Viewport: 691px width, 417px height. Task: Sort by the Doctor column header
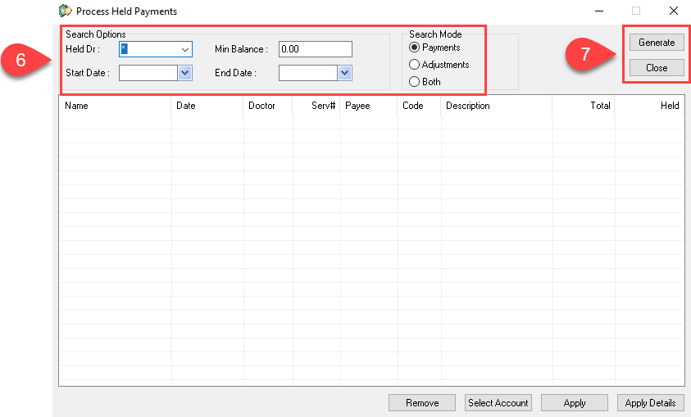(x=267, y=106)
